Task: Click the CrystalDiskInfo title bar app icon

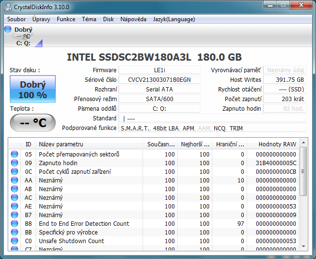Action: 8,6
